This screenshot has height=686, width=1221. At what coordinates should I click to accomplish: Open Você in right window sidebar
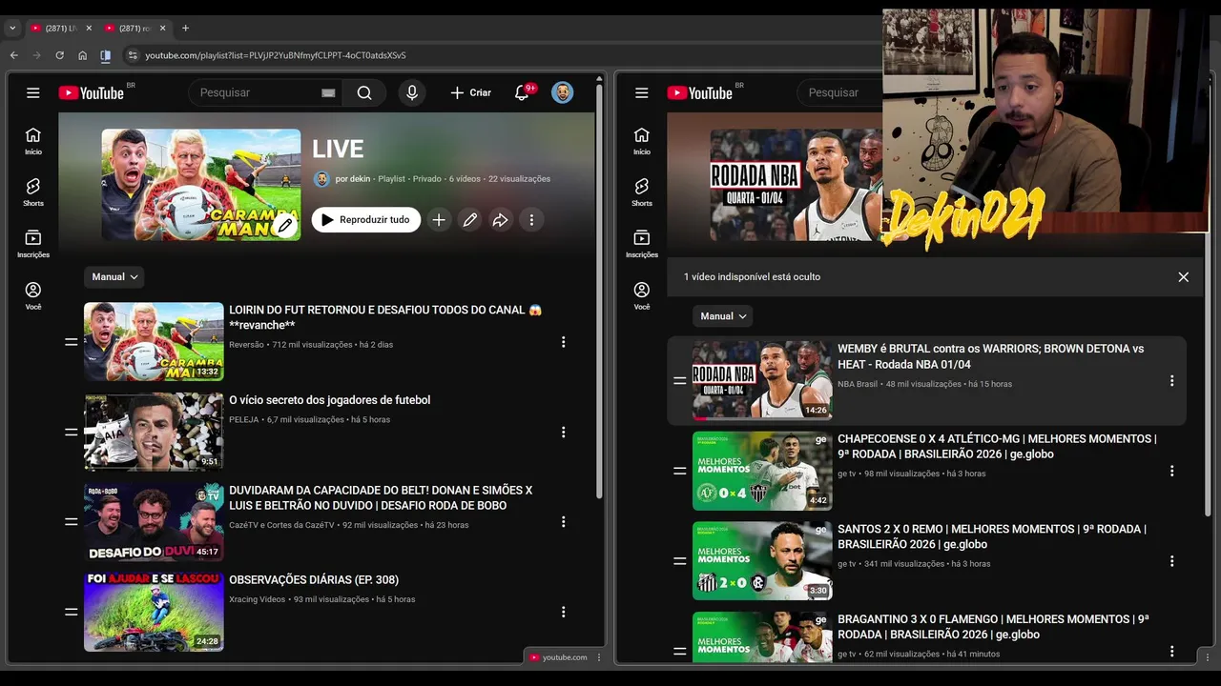(x=642, y=295)
